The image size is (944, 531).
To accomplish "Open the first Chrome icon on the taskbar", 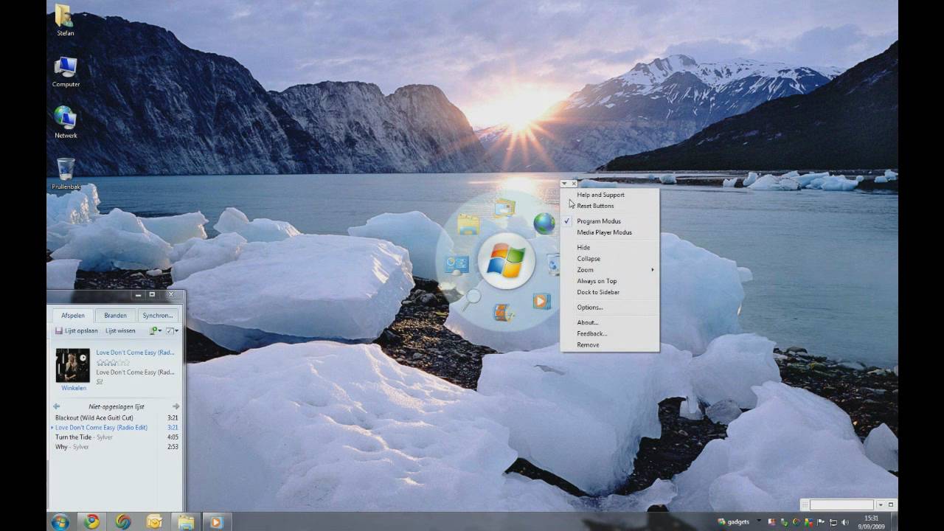I will (91, 522).
